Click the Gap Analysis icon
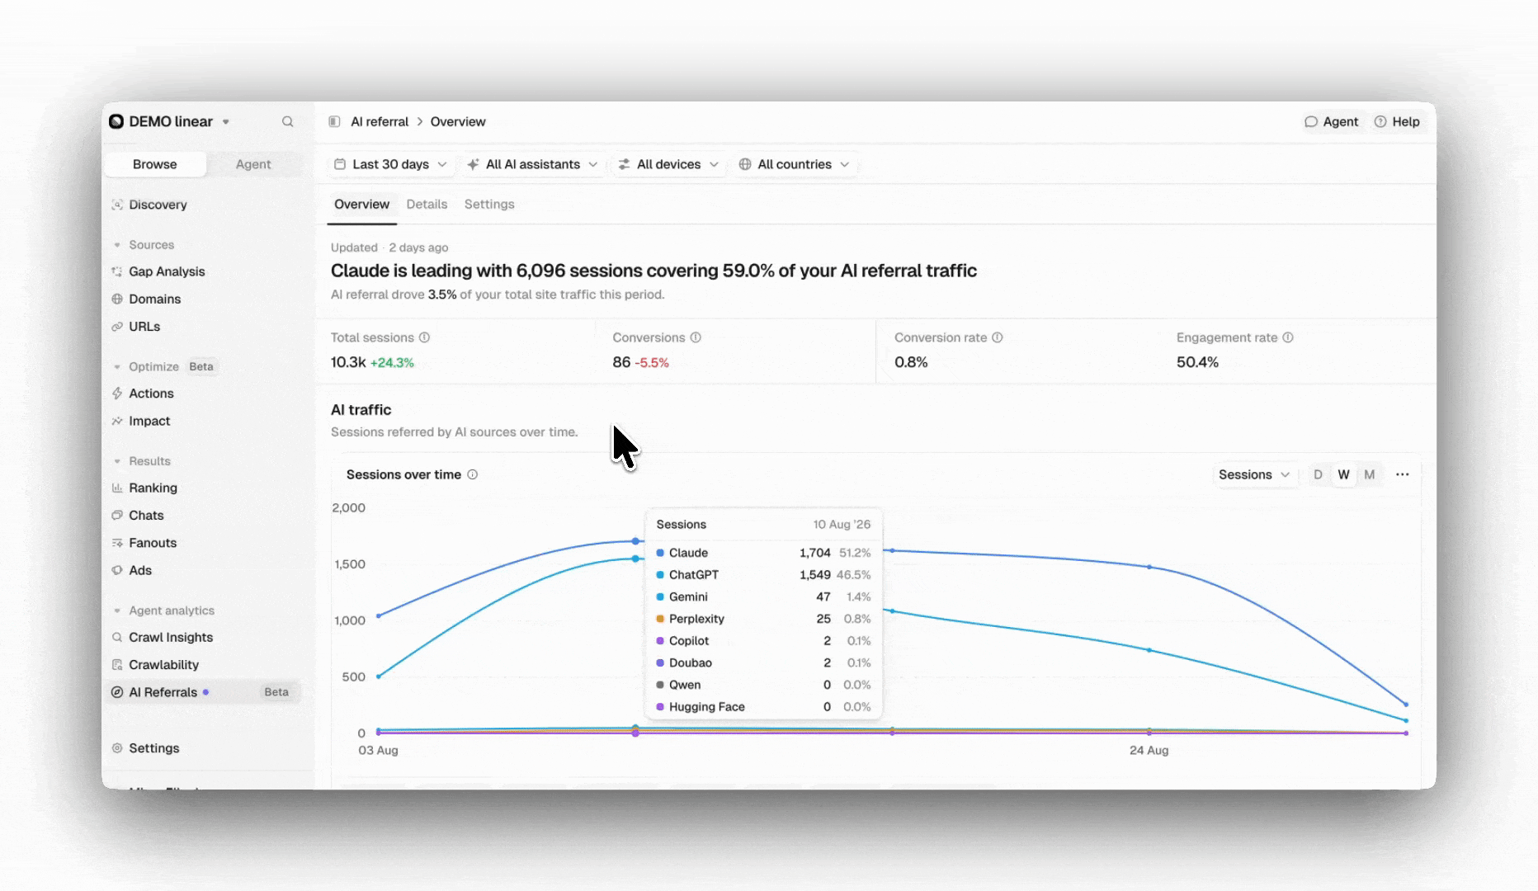 point(117,271)
